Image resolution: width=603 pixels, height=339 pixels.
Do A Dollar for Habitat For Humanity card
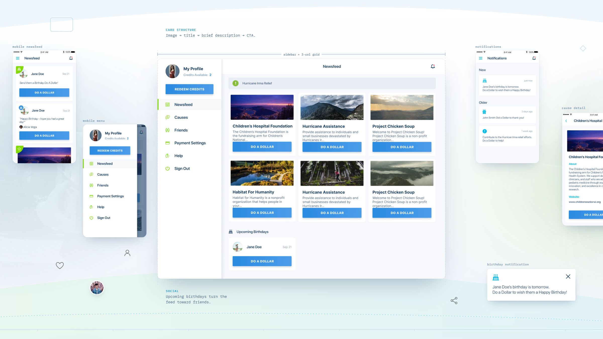pos(262,213)
